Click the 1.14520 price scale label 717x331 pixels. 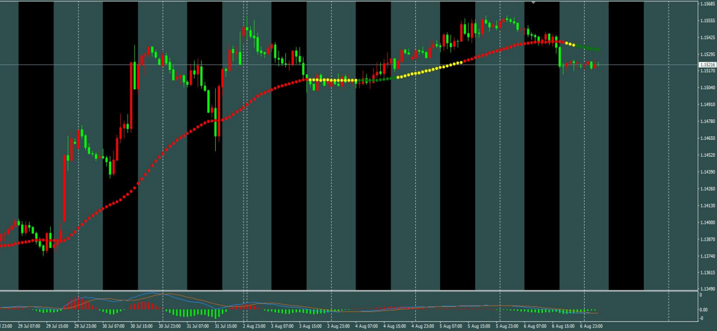[x=707, y=155]
